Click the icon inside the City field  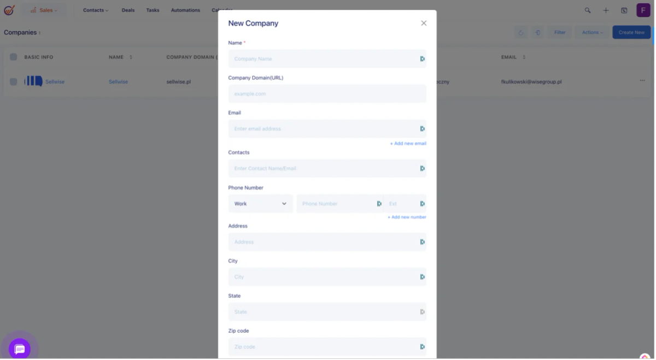(422, 277)
